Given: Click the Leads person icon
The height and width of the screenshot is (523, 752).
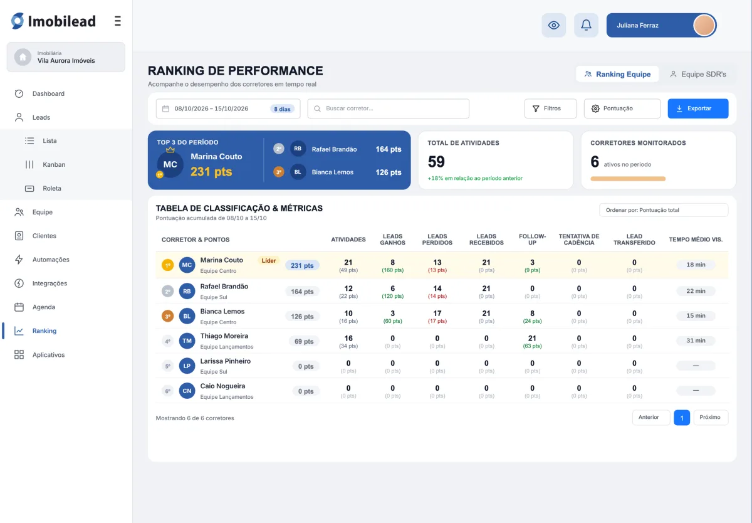Looking at the screenshot, I should (x=19, y=117).
